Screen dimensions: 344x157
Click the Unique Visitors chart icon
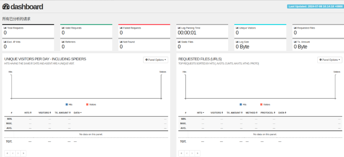(237, 28)
